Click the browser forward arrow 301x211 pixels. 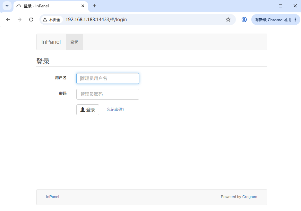click(x=19, y=20)
